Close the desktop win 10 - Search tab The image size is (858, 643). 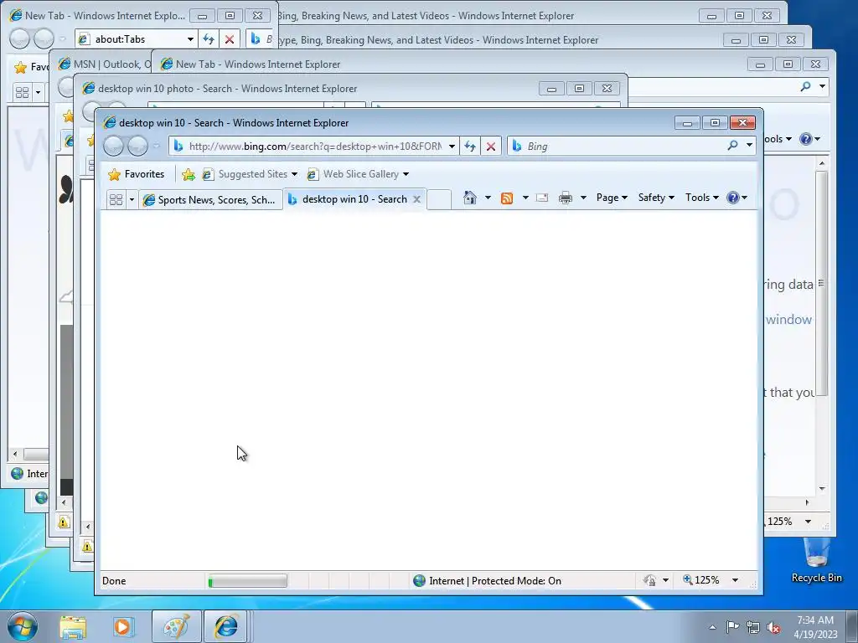click(417, 199)
